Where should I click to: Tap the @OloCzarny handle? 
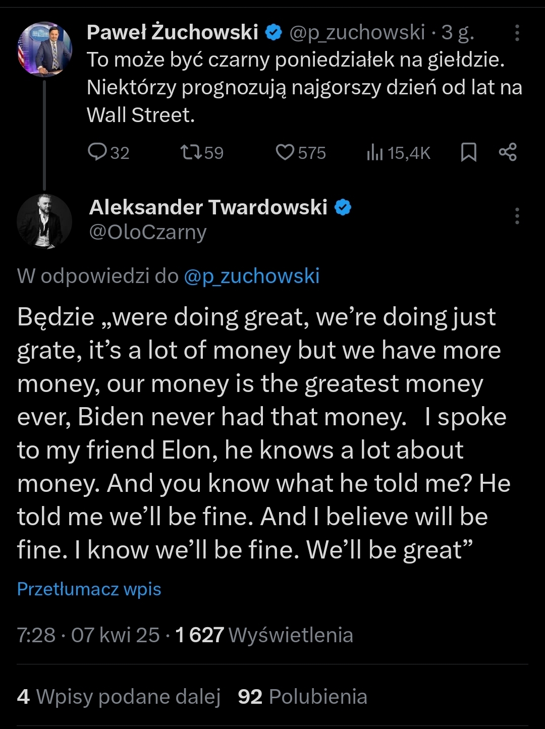point(148,233)
